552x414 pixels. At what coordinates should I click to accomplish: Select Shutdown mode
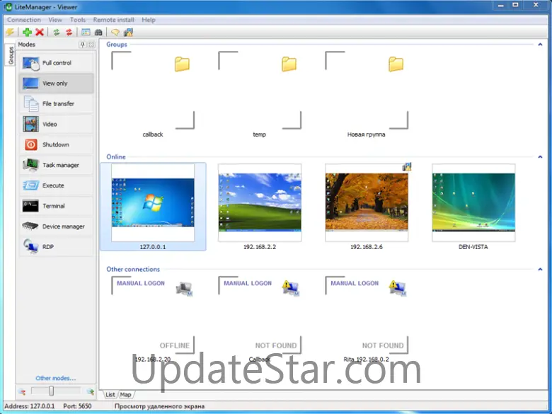point(57,144)
